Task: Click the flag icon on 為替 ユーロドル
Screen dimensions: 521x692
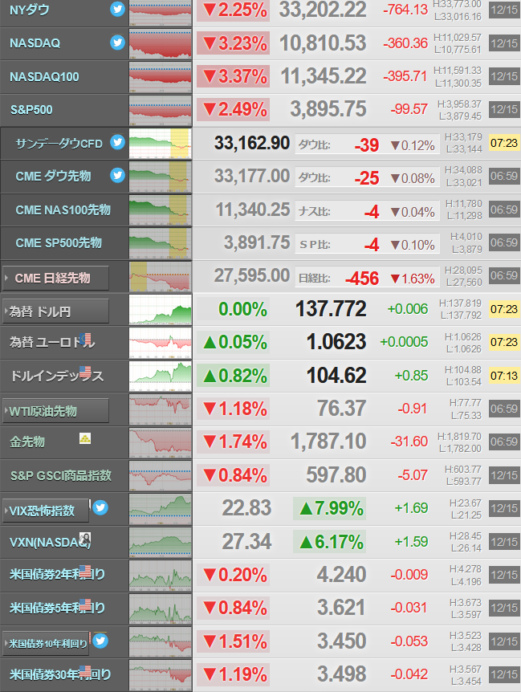Action: [x=86, y=339]
